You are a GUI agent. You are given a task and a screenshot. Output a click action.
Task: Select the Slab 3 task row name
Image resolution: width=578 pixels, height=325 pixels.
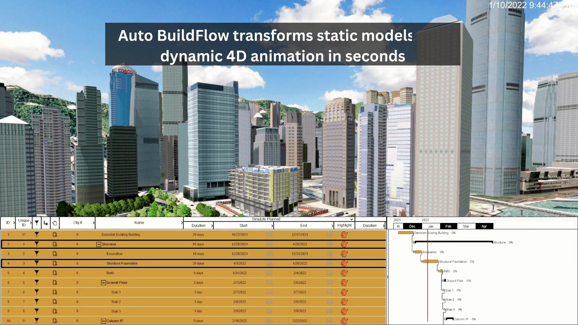[x=116, y=311]
